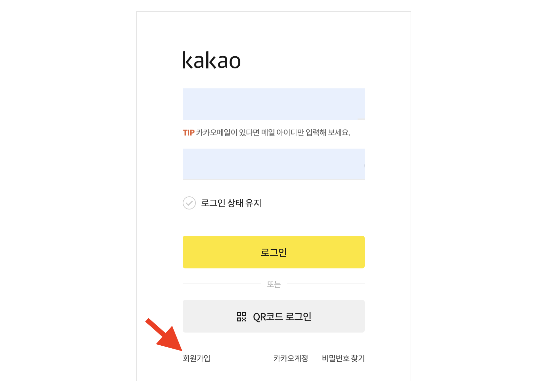Click the 카카오계정 link

tap(290, 358)
